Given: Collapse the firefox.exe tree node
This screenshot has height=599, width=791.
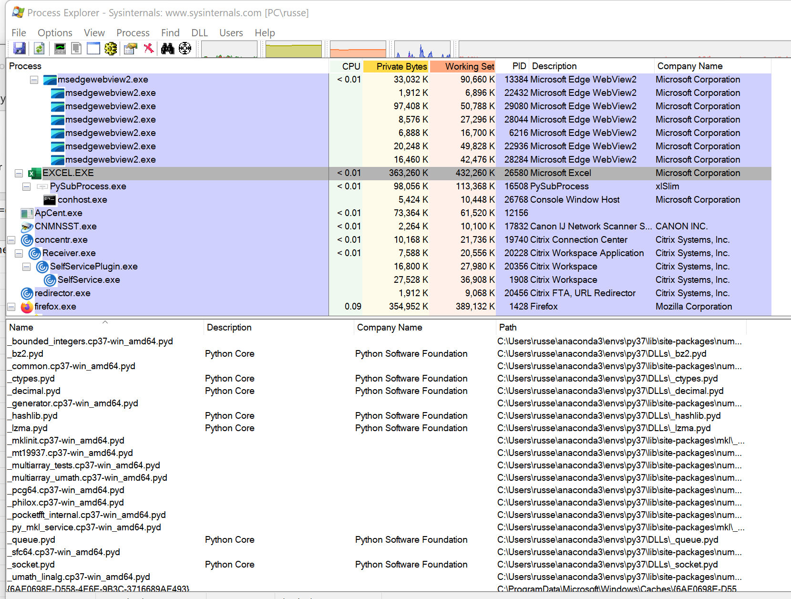Looking at the screenshot, I should coord(11,307).
